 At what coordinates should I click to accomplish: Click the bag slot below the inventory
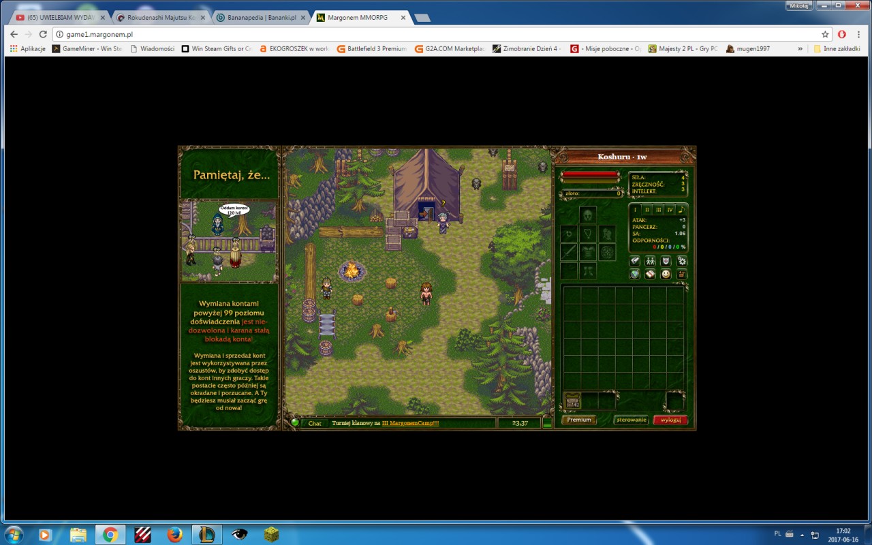click(572, 401)
